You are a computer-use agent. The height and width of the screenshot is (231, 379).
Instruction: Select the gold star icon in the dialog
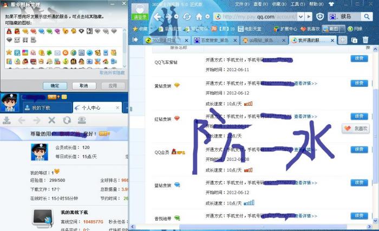click(9, 52)
